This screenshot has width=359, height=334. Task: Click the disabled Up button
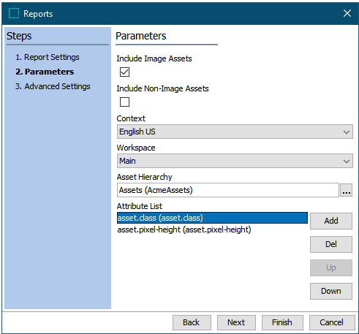point(331,267)
